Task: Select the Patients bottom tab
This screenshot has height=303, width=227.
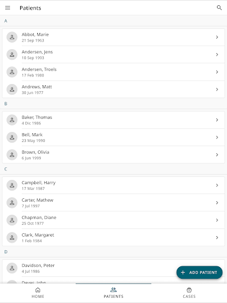Action: coord(113,293)
